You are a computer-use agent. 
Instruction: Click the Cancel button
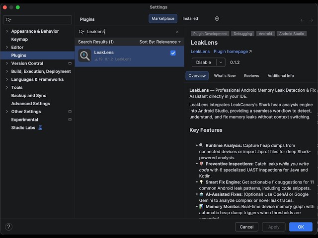point(246,227)
